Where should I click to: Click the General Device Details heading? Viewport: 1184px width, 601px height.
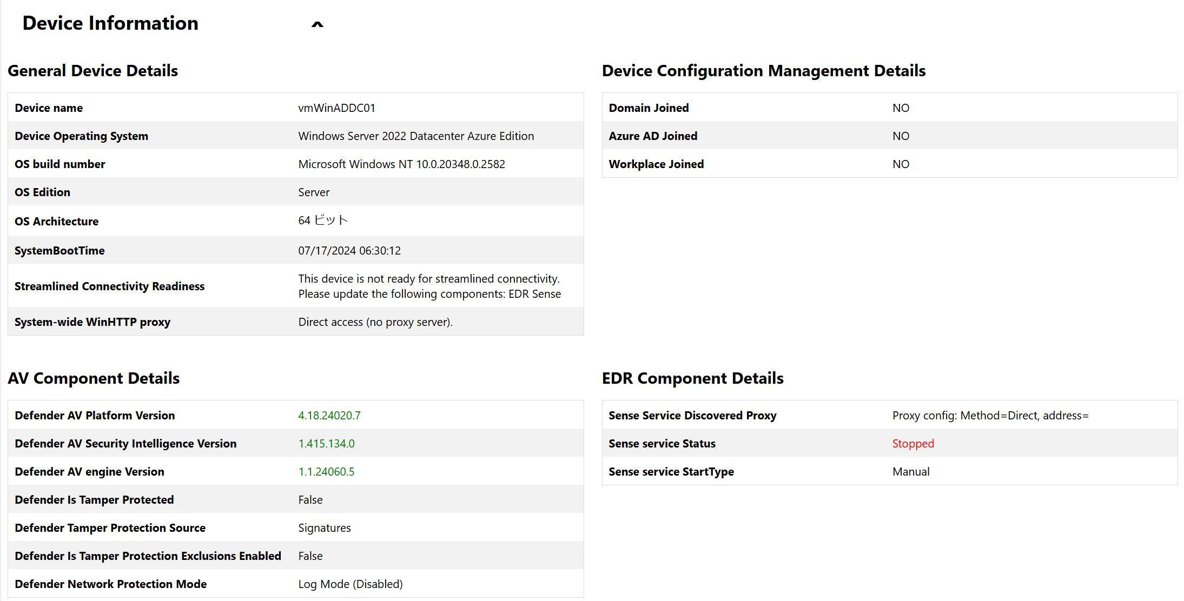92,71
